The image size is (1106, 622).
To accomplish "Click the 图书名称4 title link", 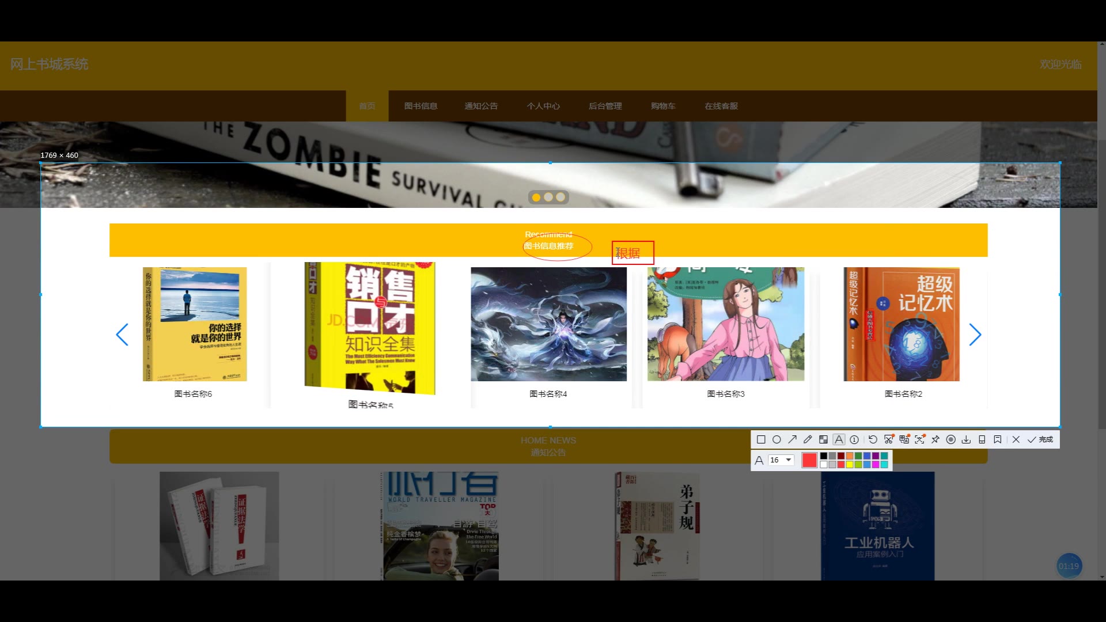I will [548, 394].
